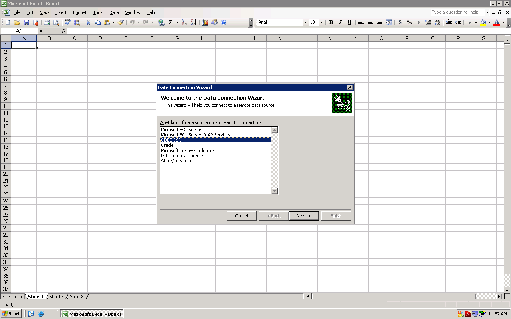Click the Increase Indent icon

pyautogui.click(x=458, y=22)
